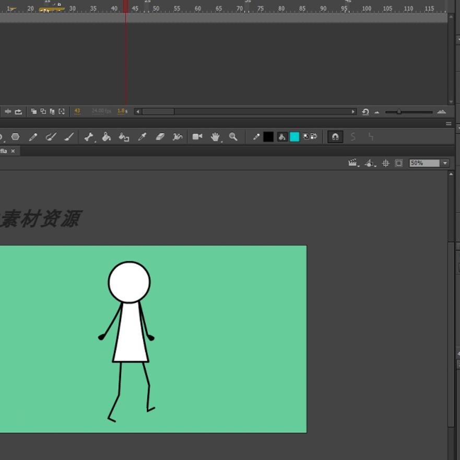The width and height of the screenshot is (460, 460).
Task: Open the toolbar panel options menu
Action: (449, 124)
